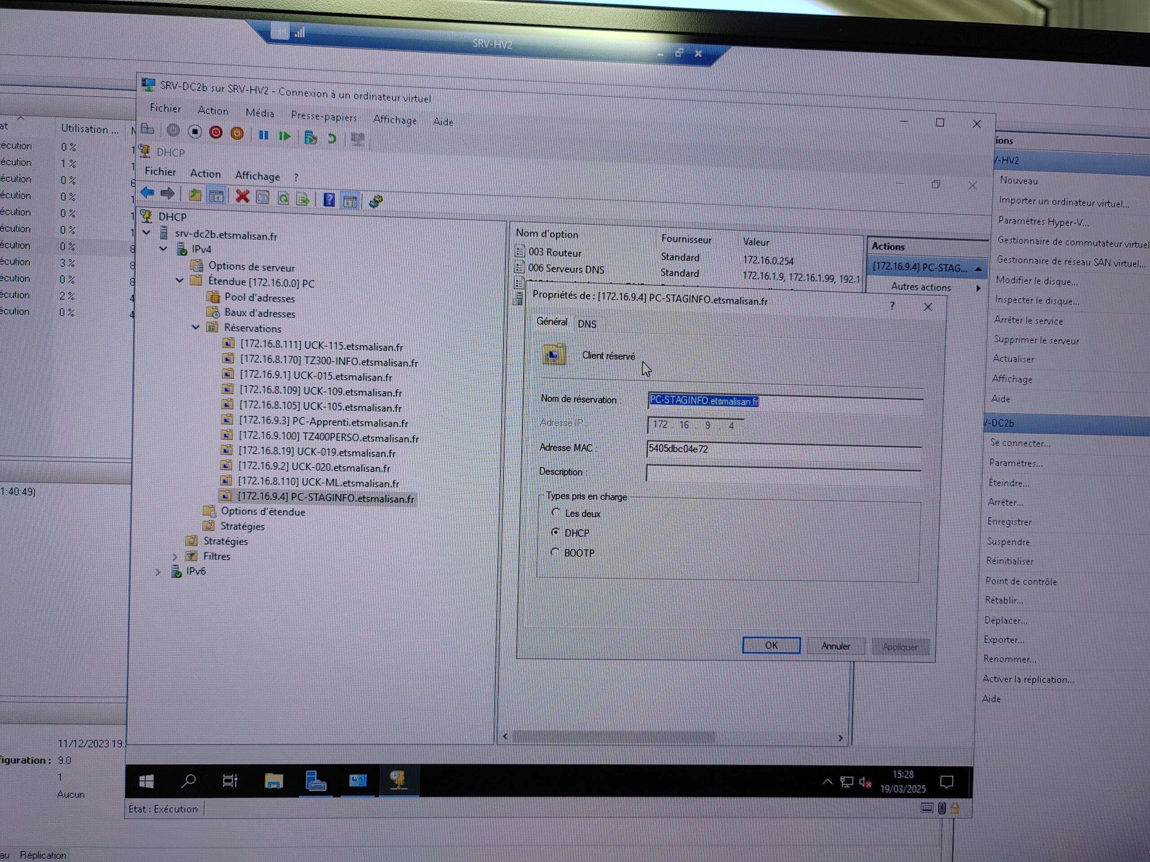Select reservation [172.16.8.170] TZ300-INFO
This screenshot has height=862, width=1150.
coord(321,361)
